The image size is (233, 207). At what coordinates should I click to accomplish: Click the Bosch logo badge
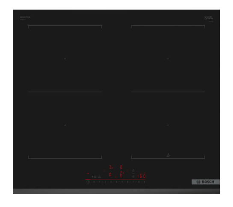point(206,182)
